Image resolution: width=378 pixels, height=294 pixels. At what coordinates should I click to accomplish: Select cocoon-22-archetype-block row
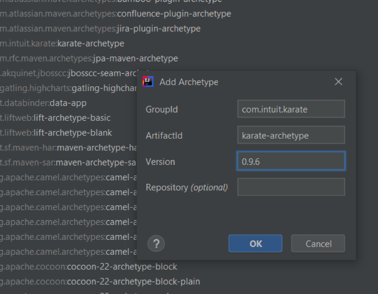coord(89,267)
